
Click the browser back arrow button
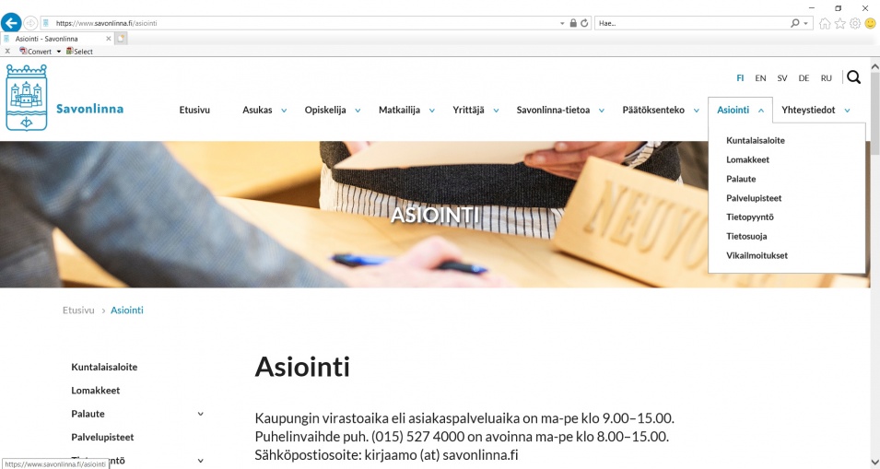(11, 23)
